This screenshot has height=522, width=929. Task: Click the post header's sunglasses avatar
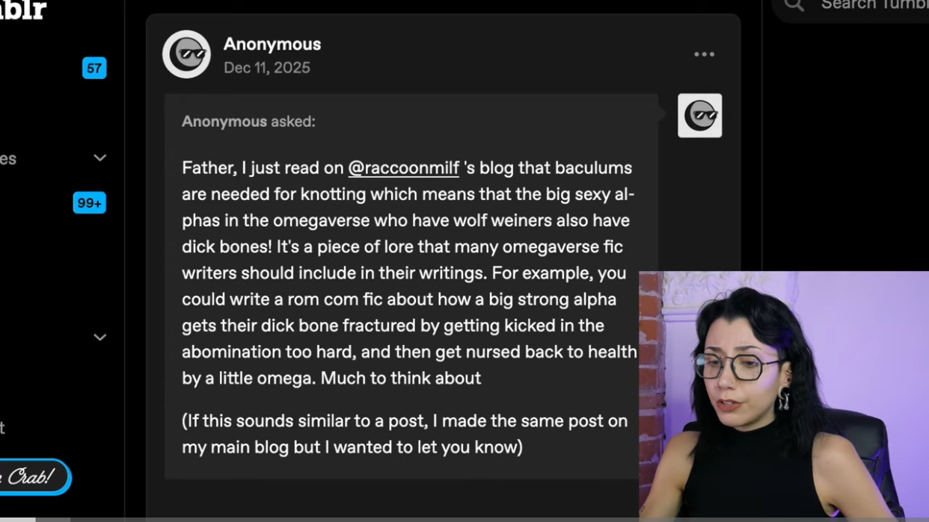pyautogui.click(x=186, y=55)
